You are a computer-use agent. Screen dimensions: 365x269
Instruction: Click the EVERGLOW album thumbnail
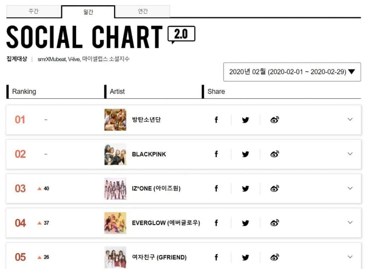(115, 223)
